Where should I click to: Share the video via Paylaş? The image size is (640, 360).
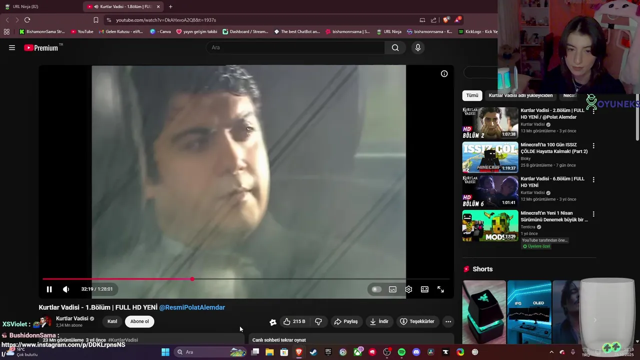[346, 321]
